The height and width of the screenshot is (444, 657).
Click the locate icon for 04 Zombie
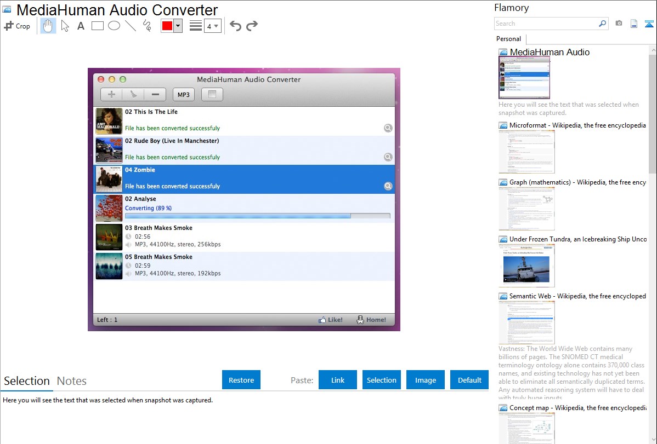388,186
